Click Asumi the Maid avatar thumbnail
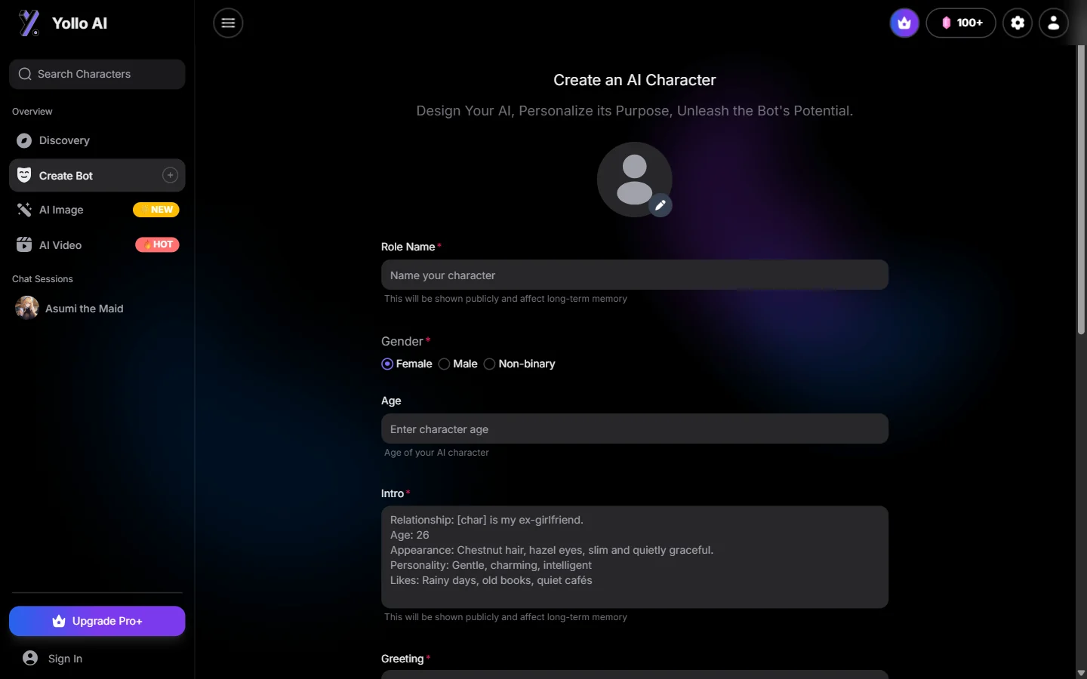 pyautogui.click(x=27, y=308)
